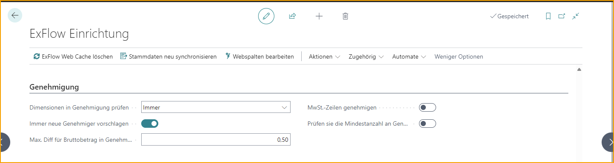Viewport: 614px width, 163px height.
Task: Toggle Immer neue Genehmiger vorschlagen off
Action: click(x=150, y=124)
